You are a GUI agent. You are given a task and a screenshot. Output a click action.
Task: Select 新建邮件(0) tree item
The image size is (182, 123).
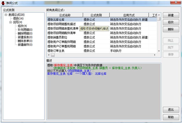coord(25,45)
